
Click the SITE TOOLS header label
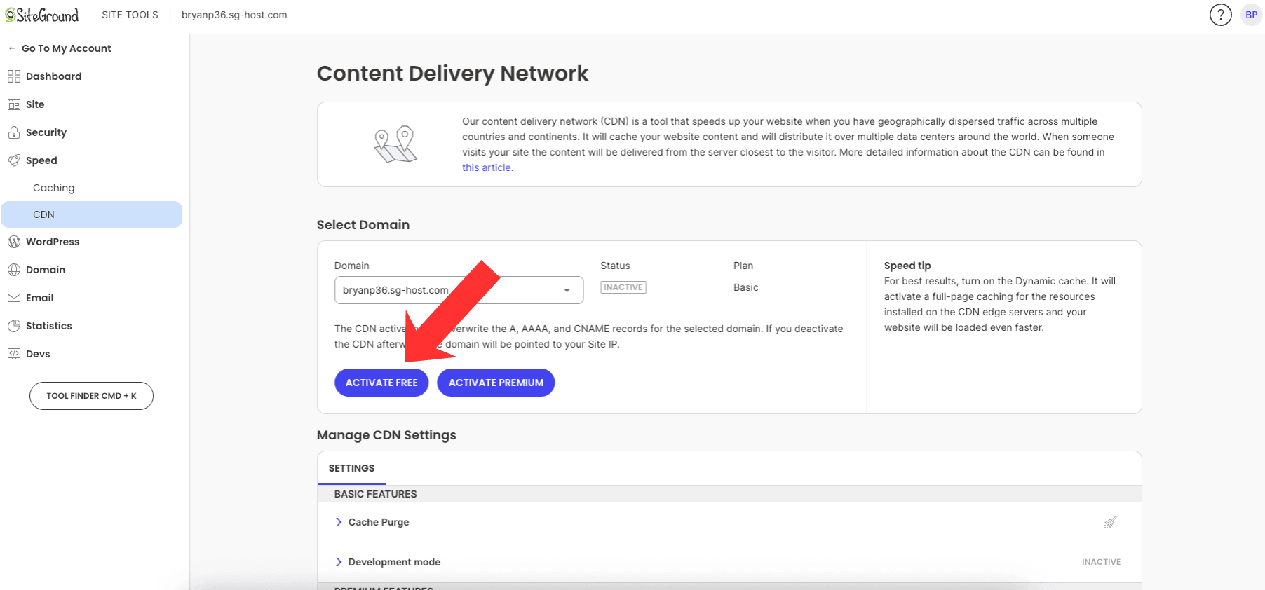tap(130, 15)
